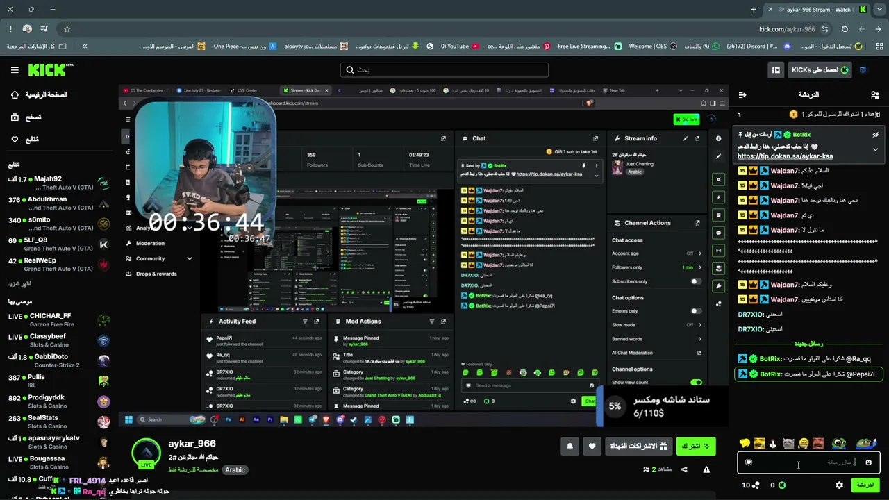889x500 pixels.
Task: Click the browser address bar URL
Action: [787, 29]
